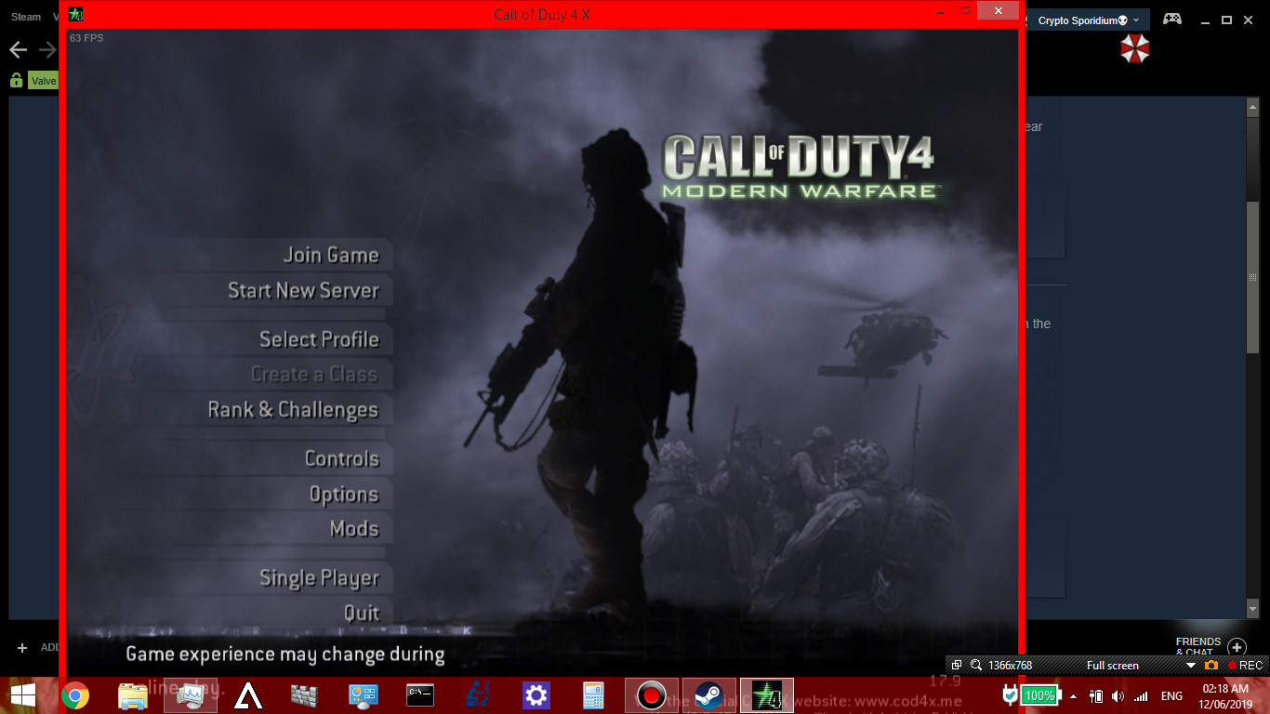This screenshot has height=714, width=1270.
Task: Open the screen recorder taskbar icon
Action: click(x=651, y=695)
